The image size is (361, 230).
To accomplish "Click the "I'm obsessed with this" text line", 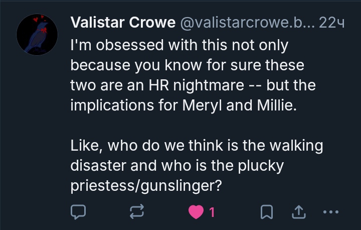I will coord(179,45).
